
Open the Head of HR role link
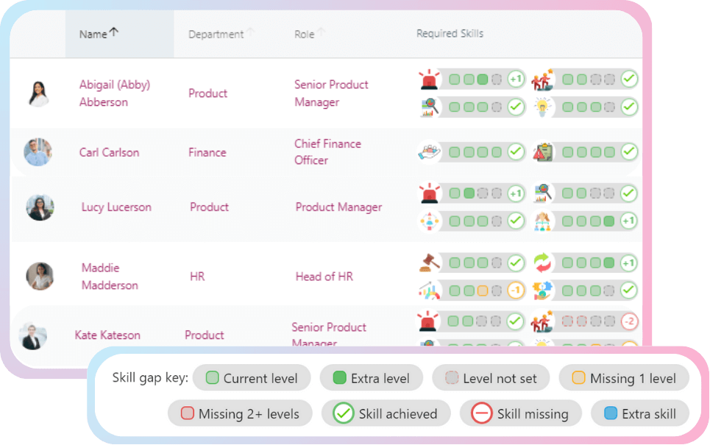[324, 277]
